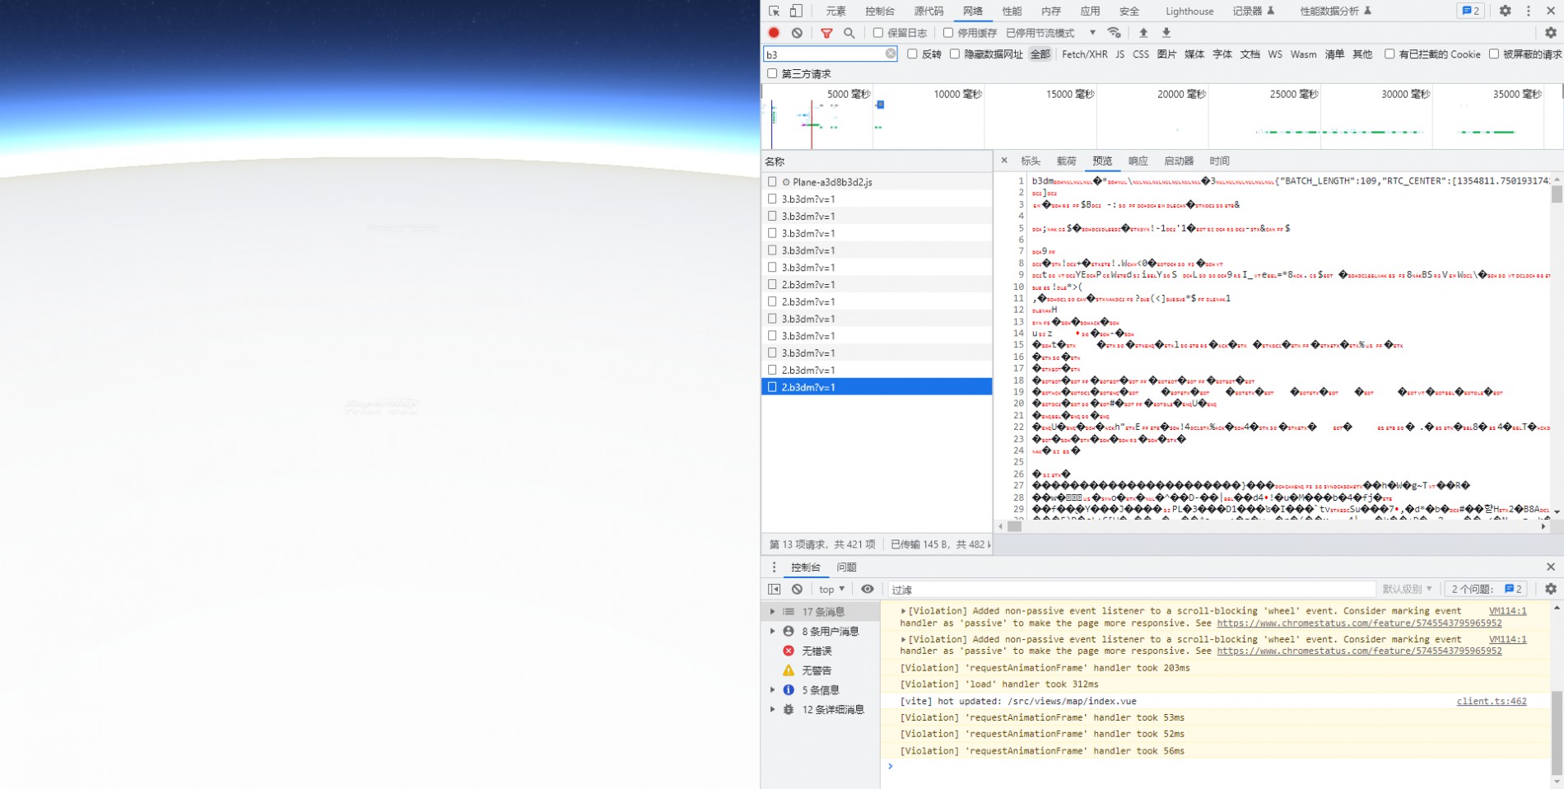This screenshot has height=789, width=1564.
Task: Switch to the Elements tab
Action: tap(836, 11)
